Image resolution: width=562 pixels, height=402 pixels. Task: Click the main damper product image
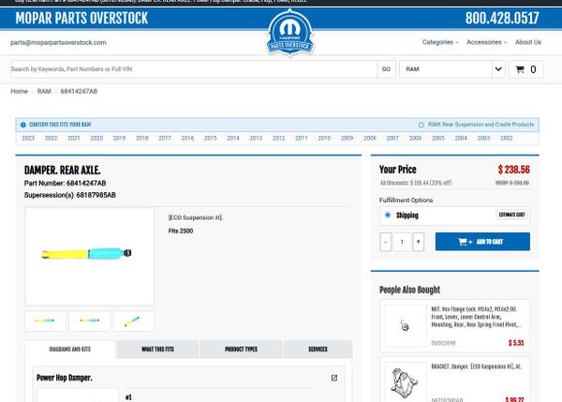click(x=90, y=257)
